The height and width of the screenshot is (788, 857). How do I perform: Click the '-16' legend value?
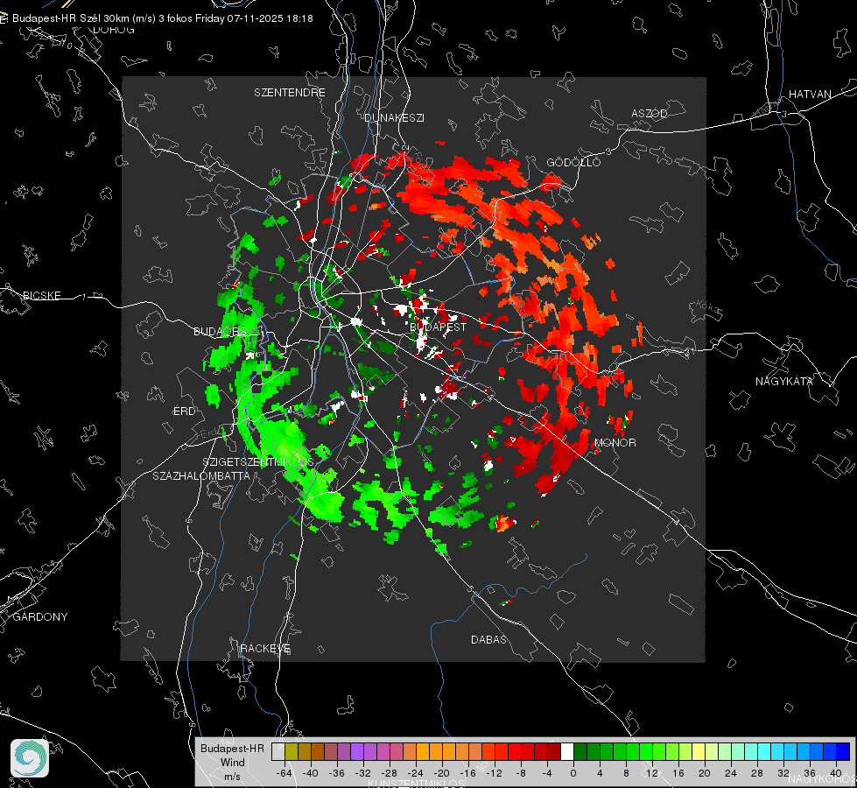pos(467,773)
